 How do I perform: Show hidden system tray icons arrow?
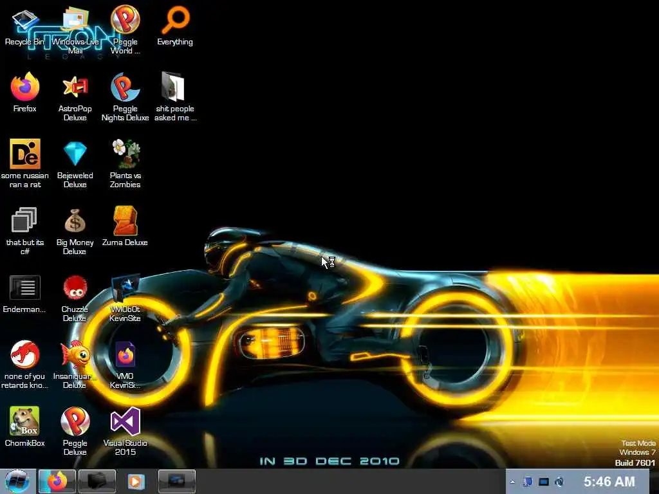point(512,482)
